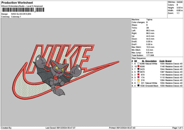Click the St. column header
184x130 pixels.
pos(143,61)
